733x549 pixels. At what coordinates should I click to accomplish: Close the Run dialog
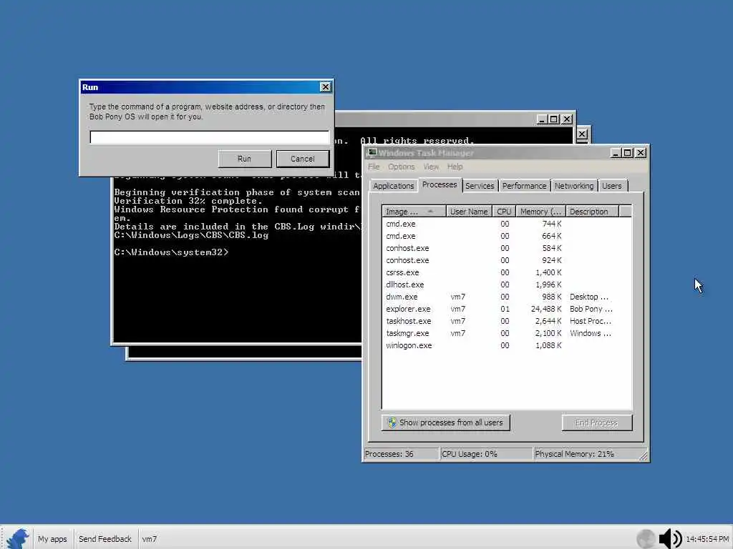[x=326, y=87]
